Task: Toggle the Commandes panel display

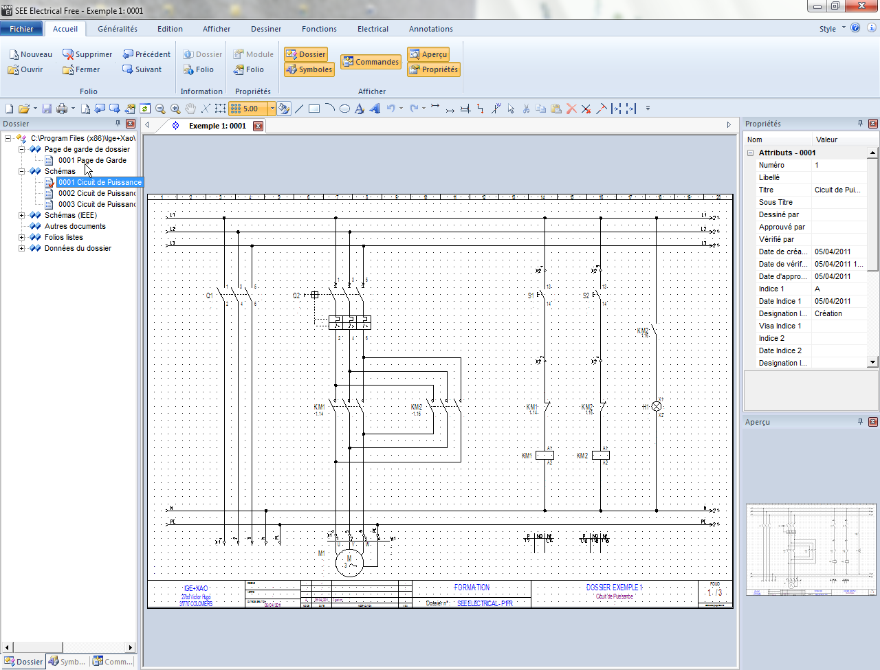Action: pyautogui.click(x=371, y=62)
